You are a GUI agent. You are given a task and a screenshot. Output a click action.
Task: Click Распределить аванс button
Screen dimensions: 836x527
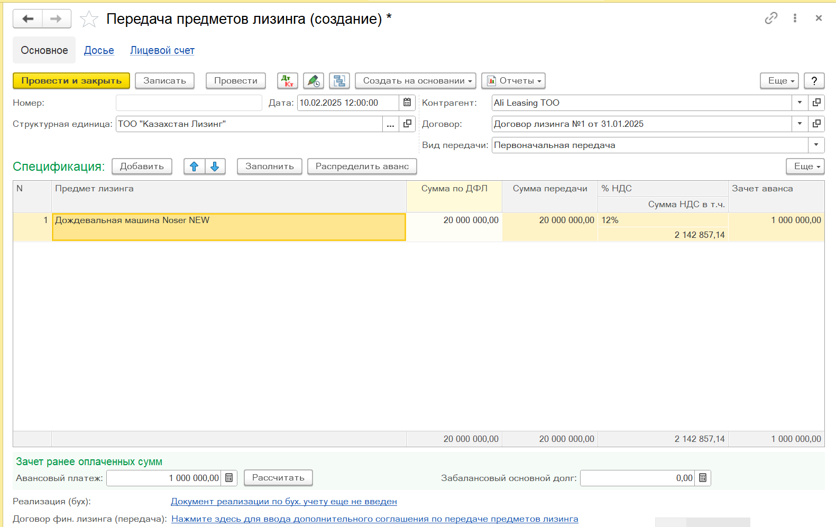362,167
